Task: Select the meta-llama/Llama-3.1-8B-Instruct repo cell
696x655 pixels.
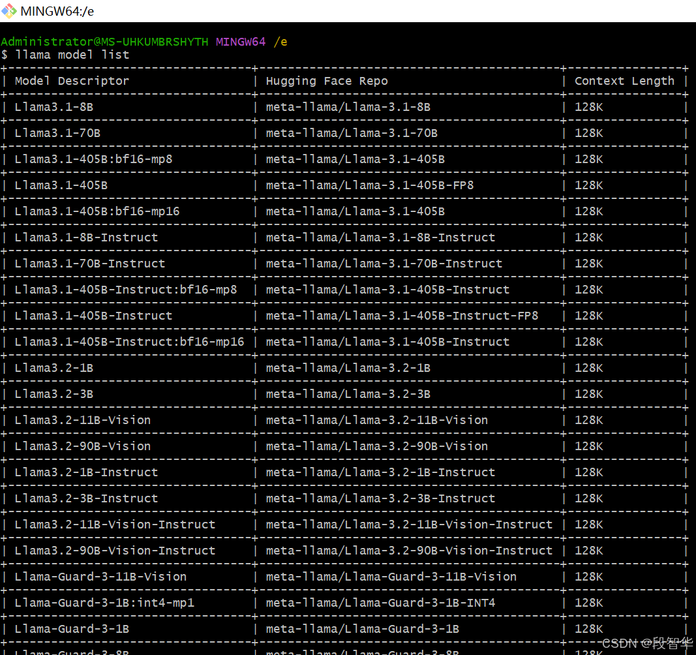Action: [380, 237]
